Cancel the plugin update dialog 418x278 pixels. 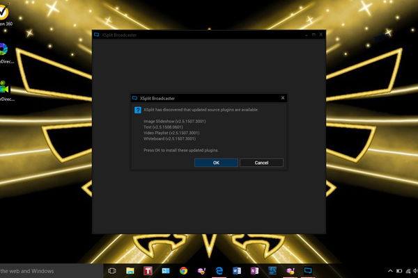coord(261,163)
